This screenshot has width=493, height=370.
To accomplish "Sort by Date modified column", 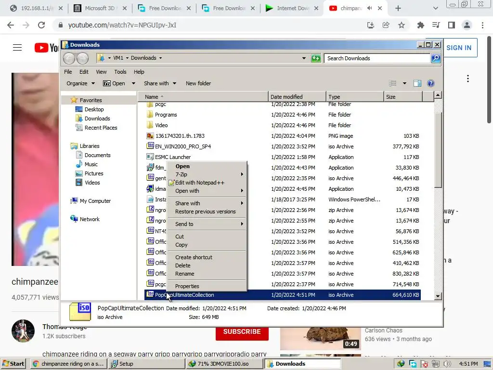I will pyautogui.click(x=297, y=96).
